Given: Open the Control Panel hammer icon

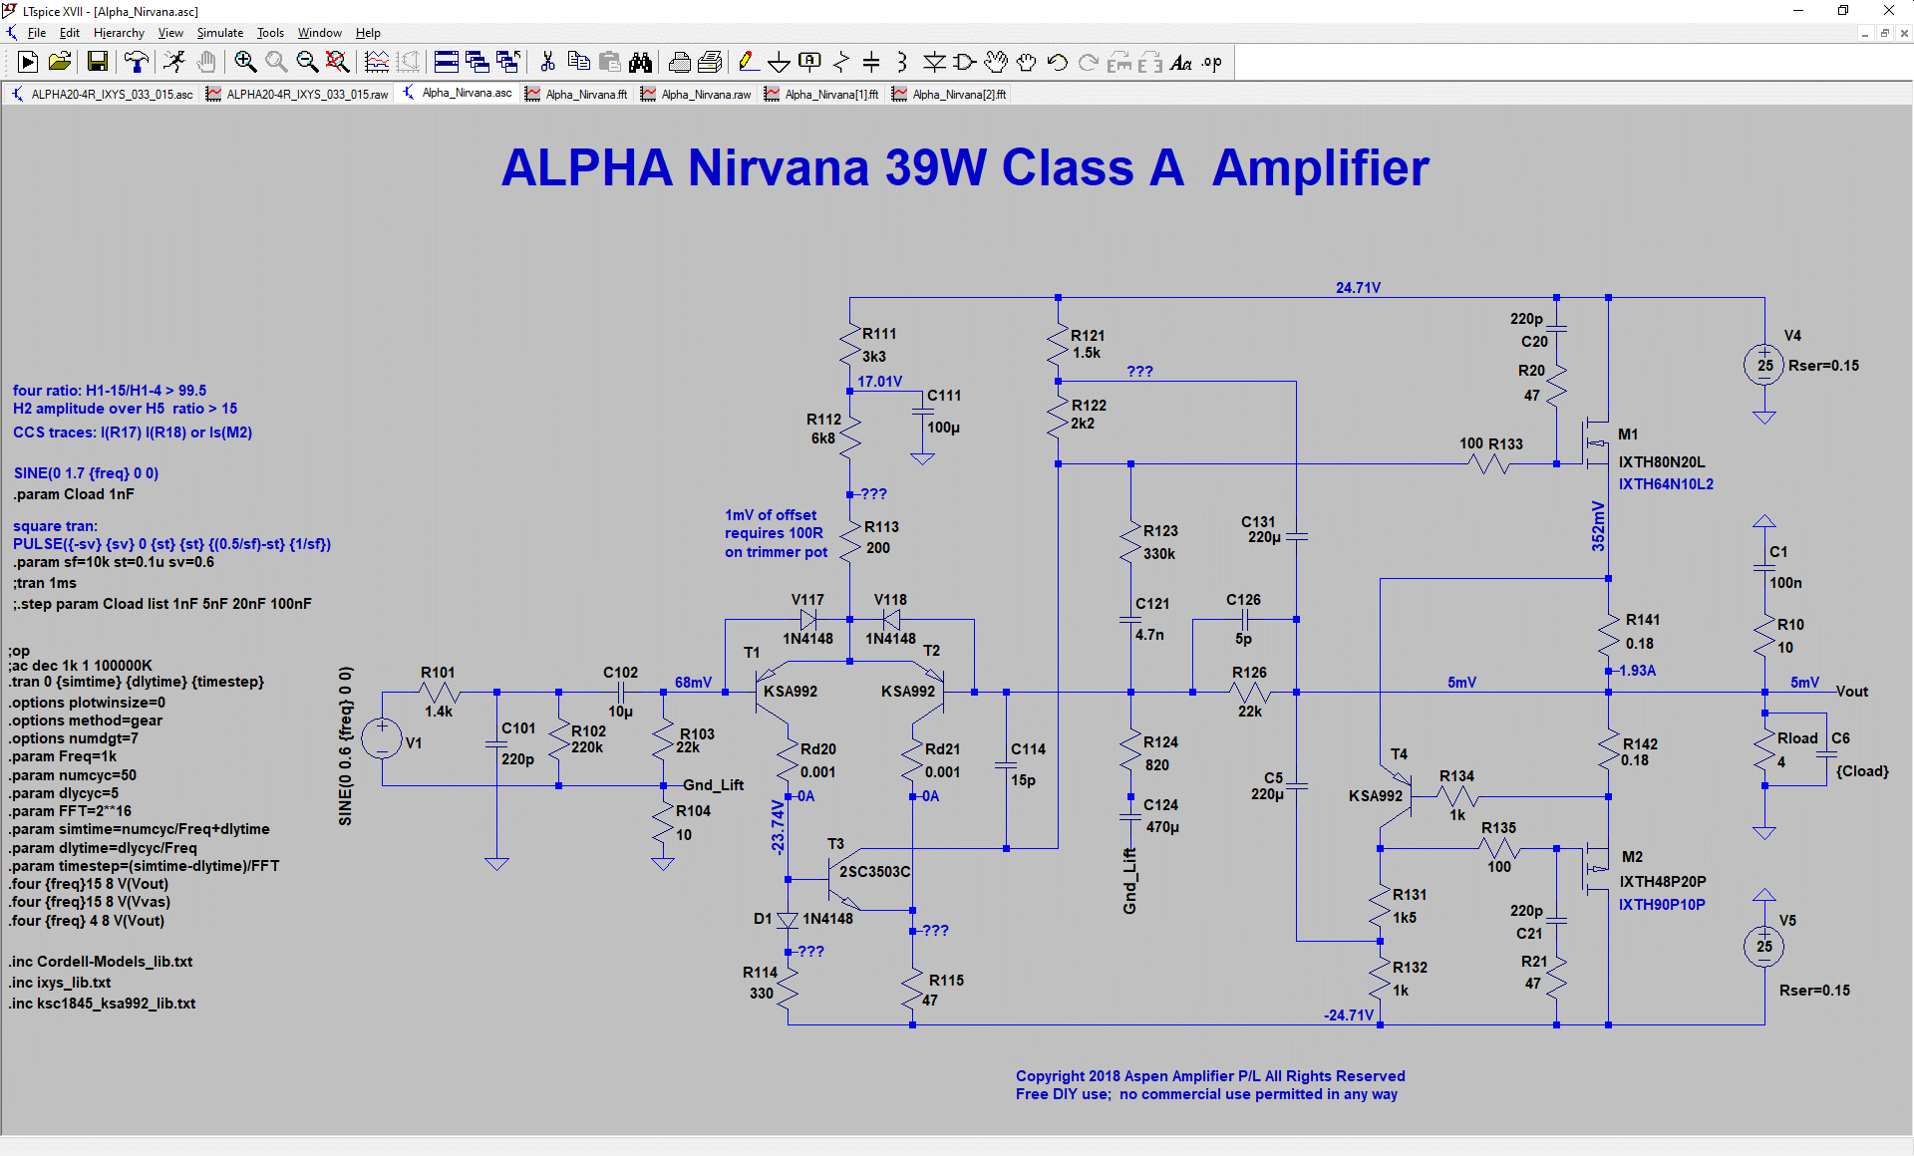Looking at the screenshot, I should (x=136, y=63).
